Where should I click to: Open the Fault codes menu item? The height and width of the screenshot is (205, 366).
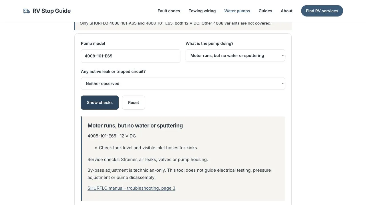[x=169, y=11]
